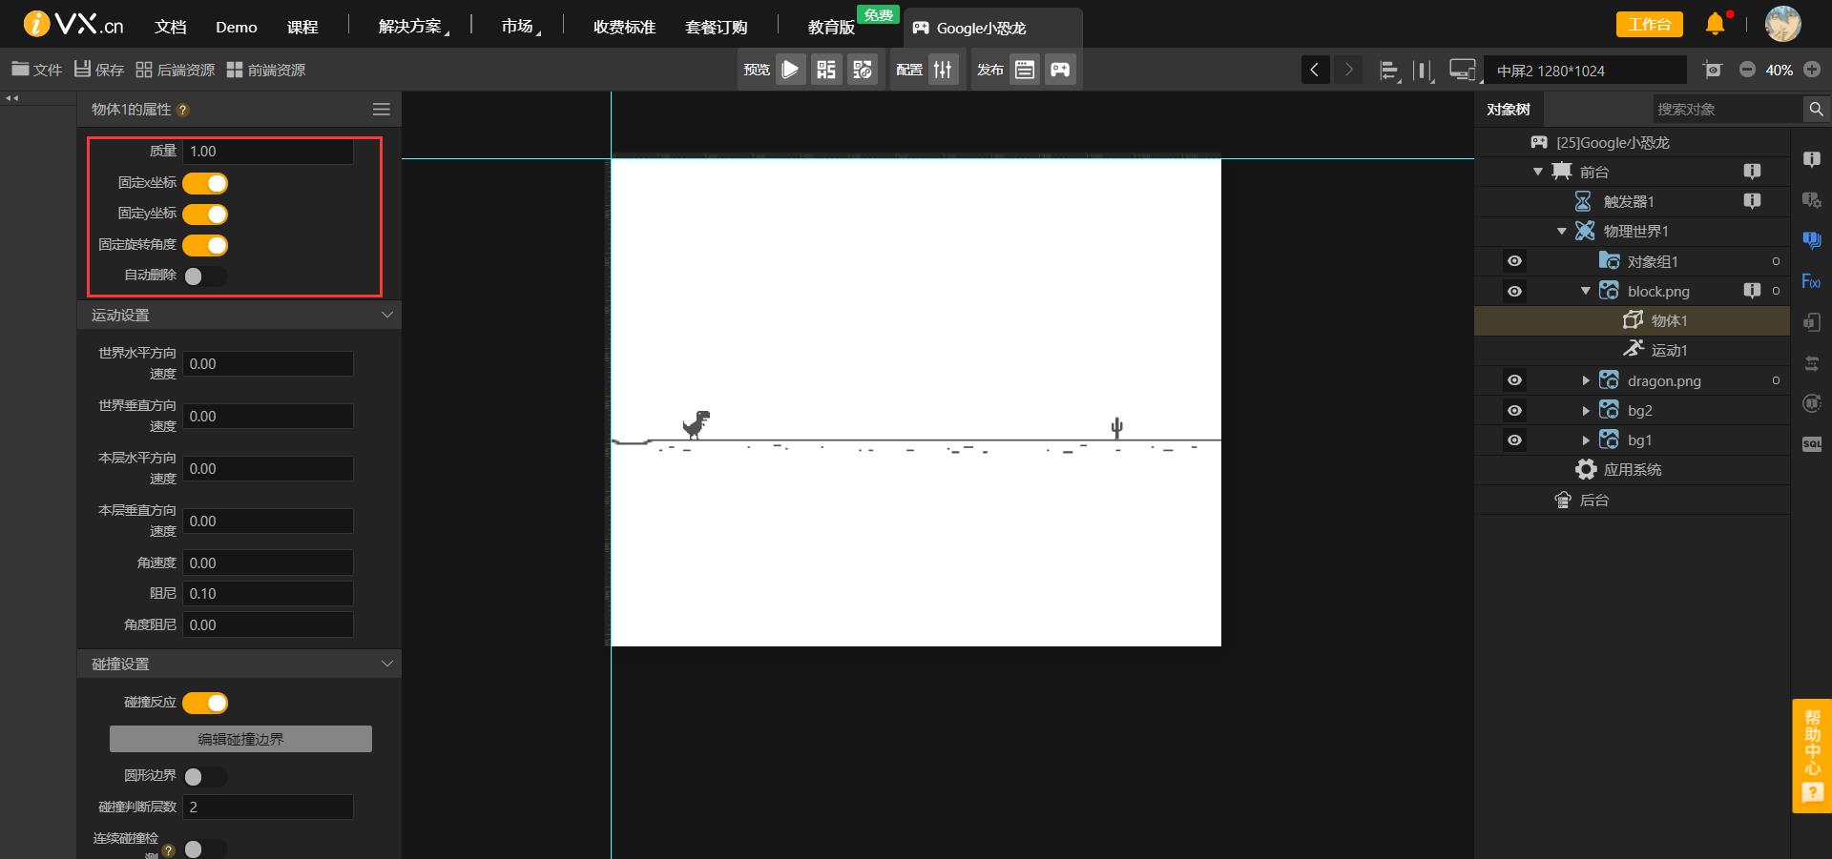Open the horizontal alignment tool

[1389, 71]
